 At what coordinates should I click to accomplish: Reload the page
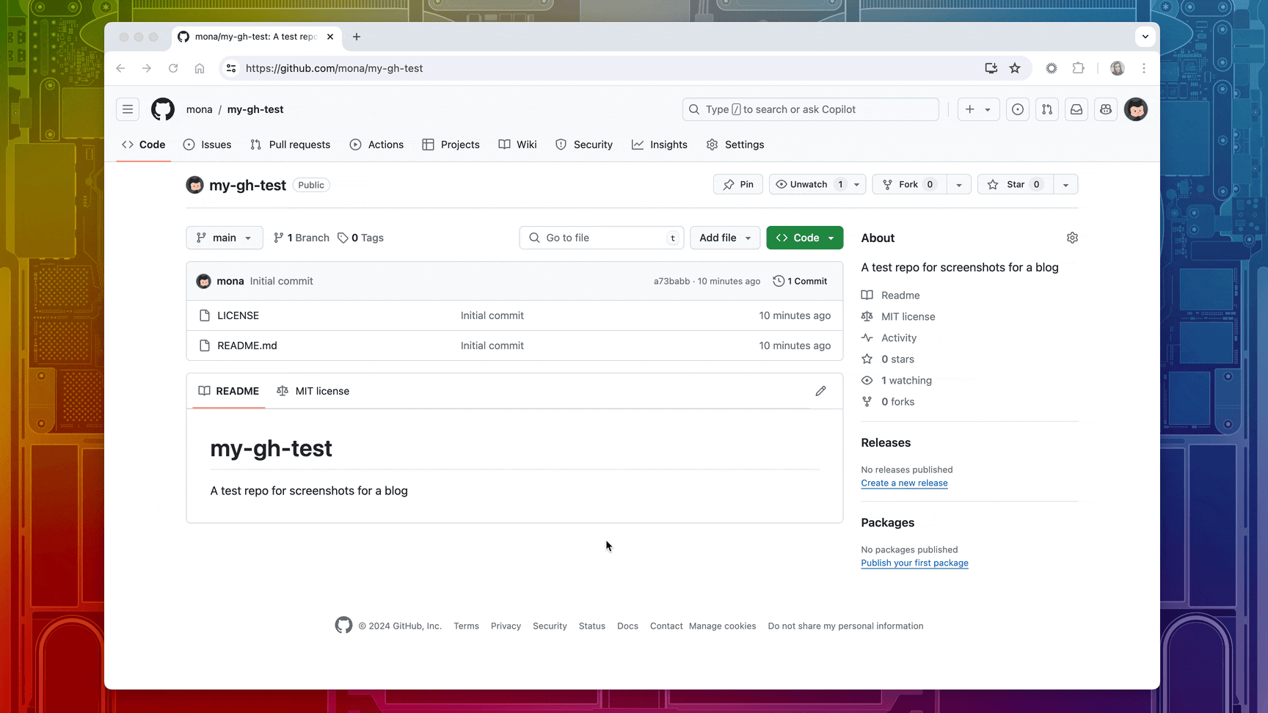pos(173,68)
